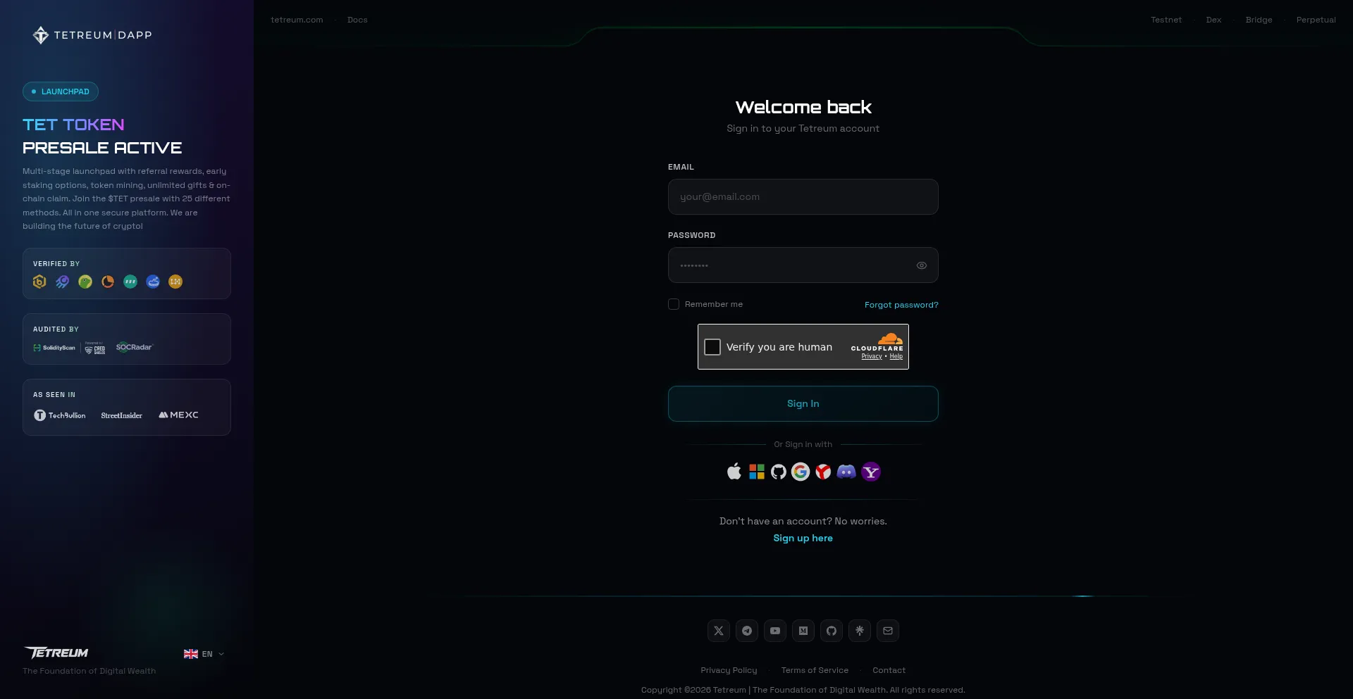
Task: Open the Privacy Policy footer link
Action: 729,670
